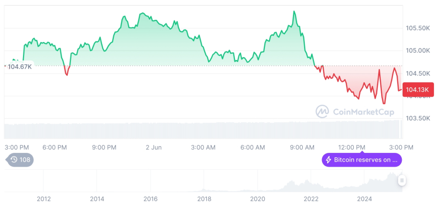Screen dimensions: 439x205
Task: Click the 108 events count badge
Action: (25, 160)
